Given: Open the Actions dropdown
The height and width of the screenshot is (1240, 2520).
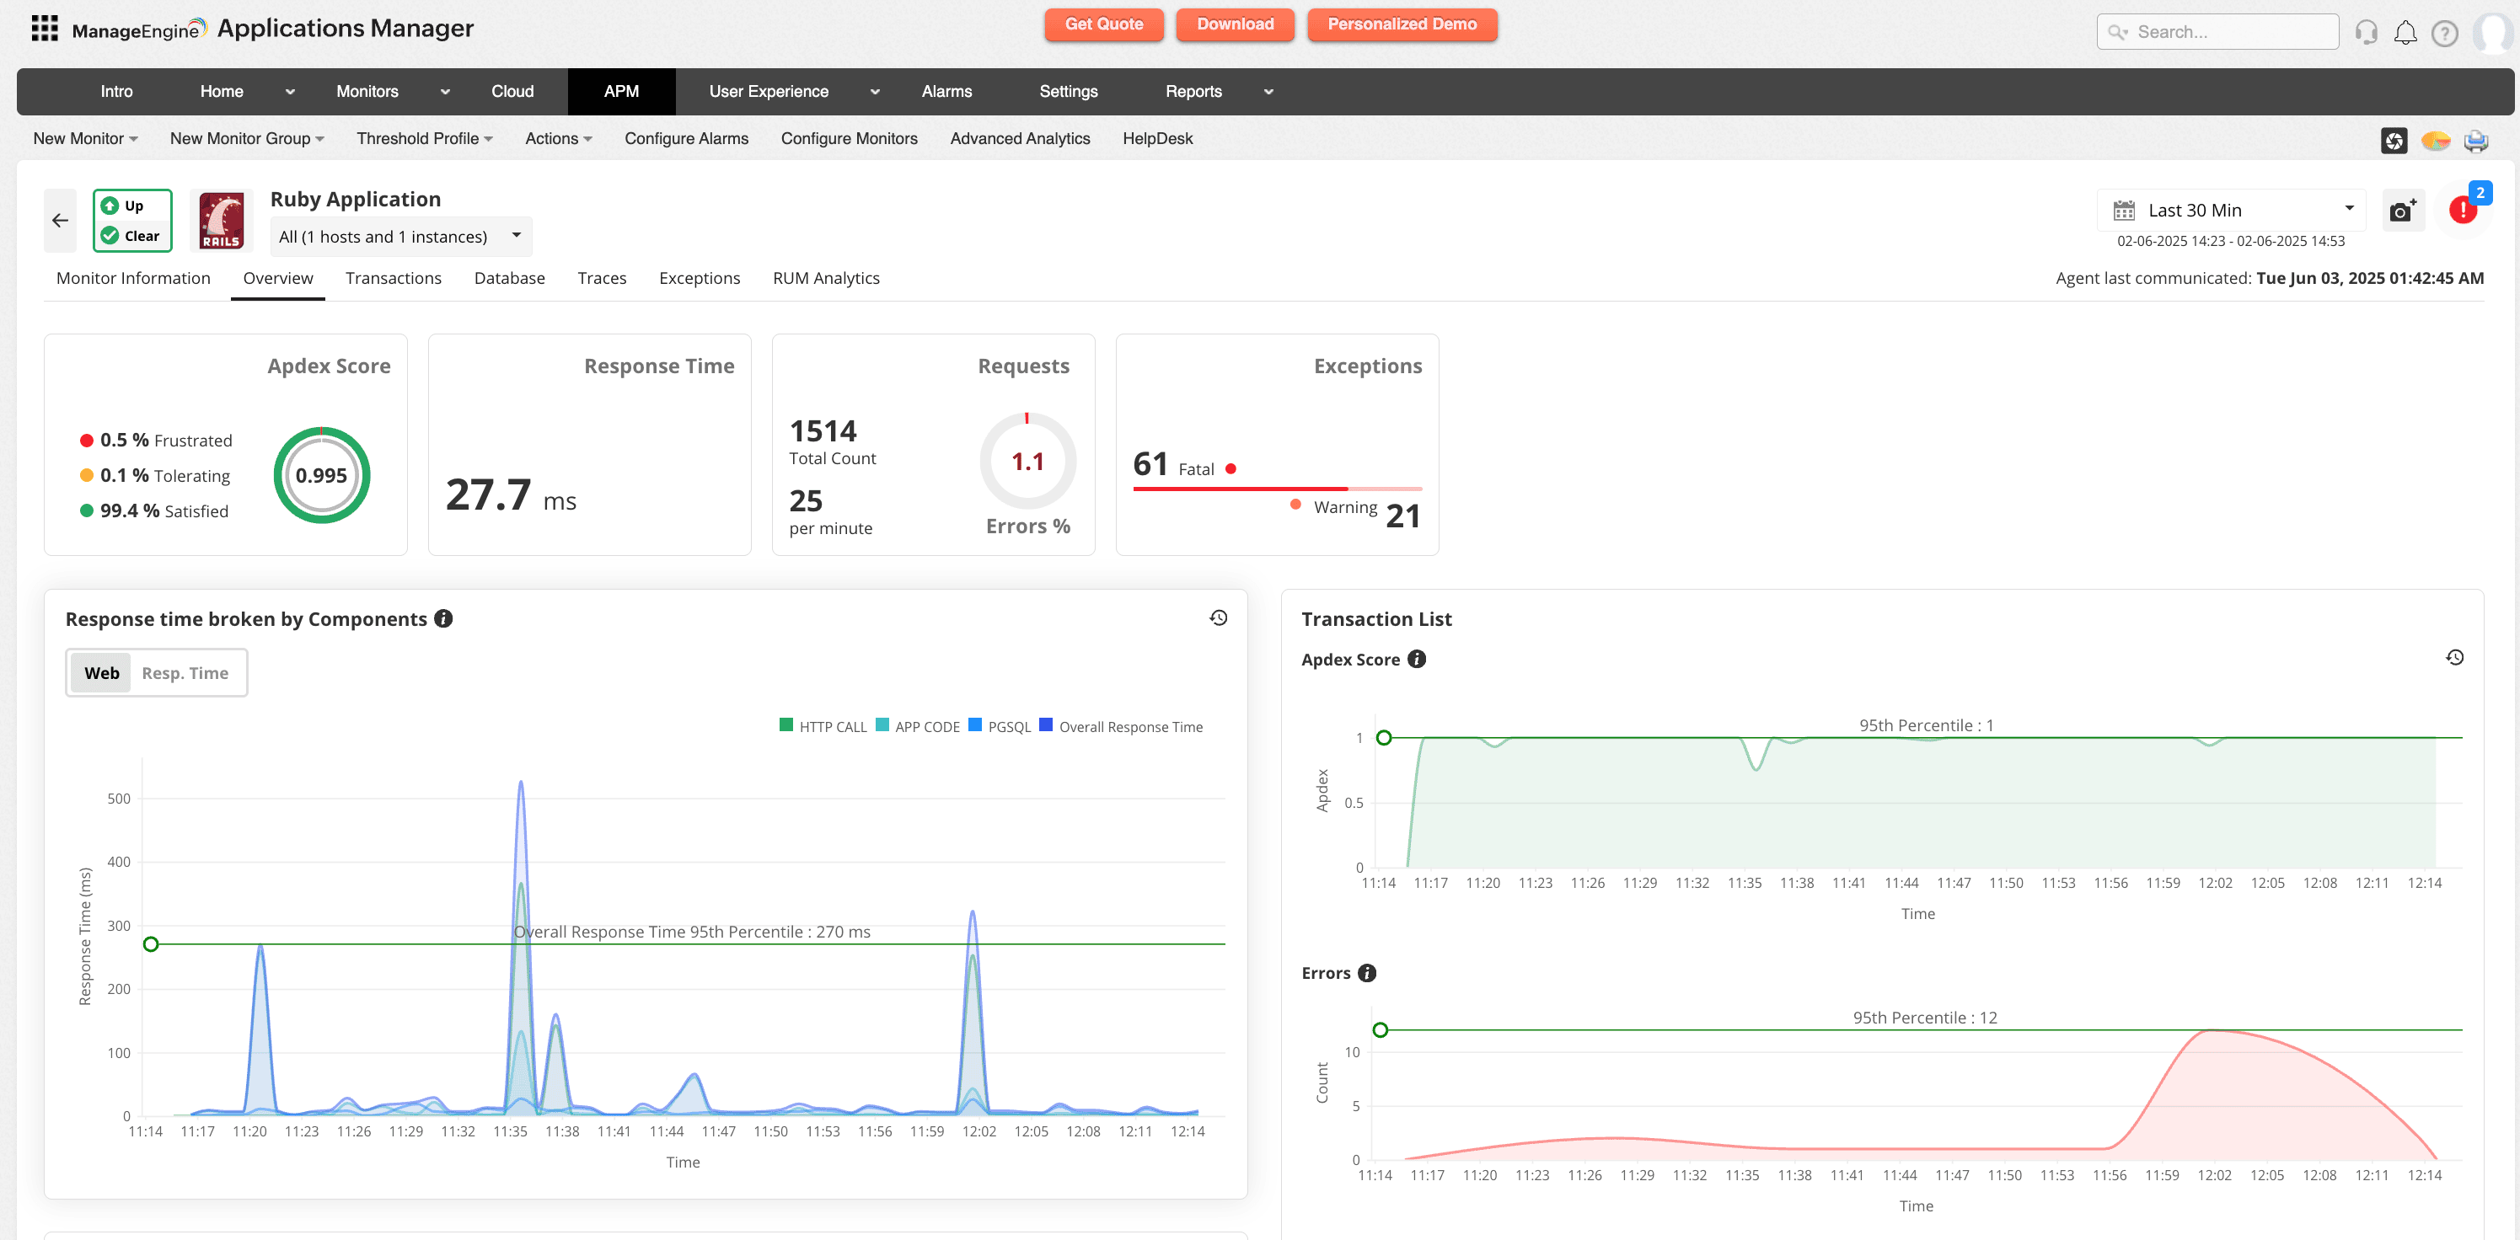Looking at the screenshot, I should [559, 139].
